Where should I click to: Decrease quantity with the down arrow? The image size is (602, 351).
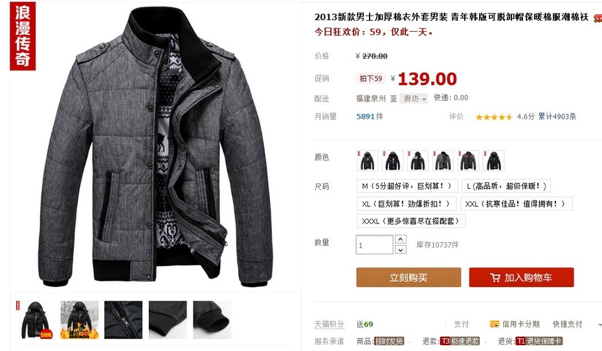tap(401, 250)
